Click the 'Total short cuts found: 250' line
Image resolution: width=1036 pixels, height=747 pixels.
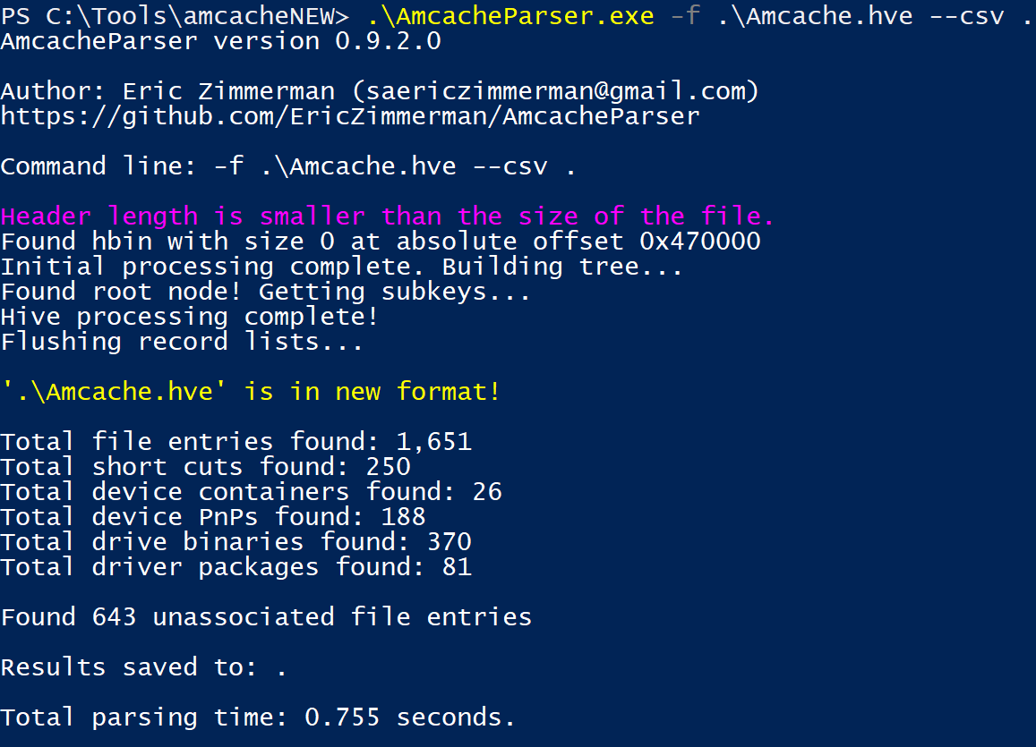(205, 467)
